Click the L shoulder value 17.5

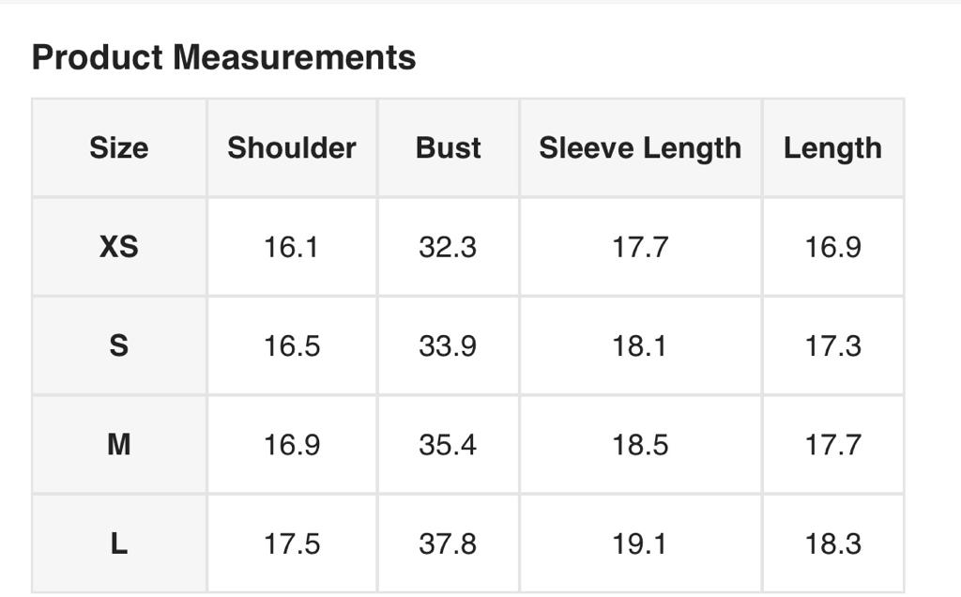(x=292, y=543)
